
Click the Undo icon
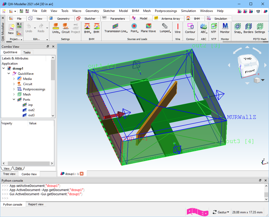coord(29,26)
